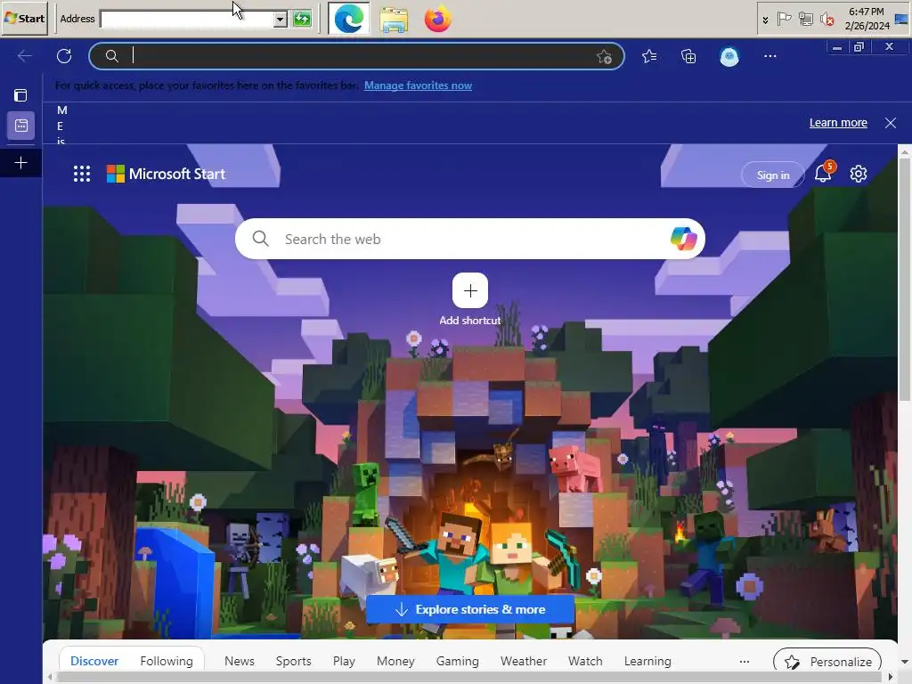The image size is (912, 684).
Task: Select Microsoft Edge in the taskbar
Action: click(349, 19)
